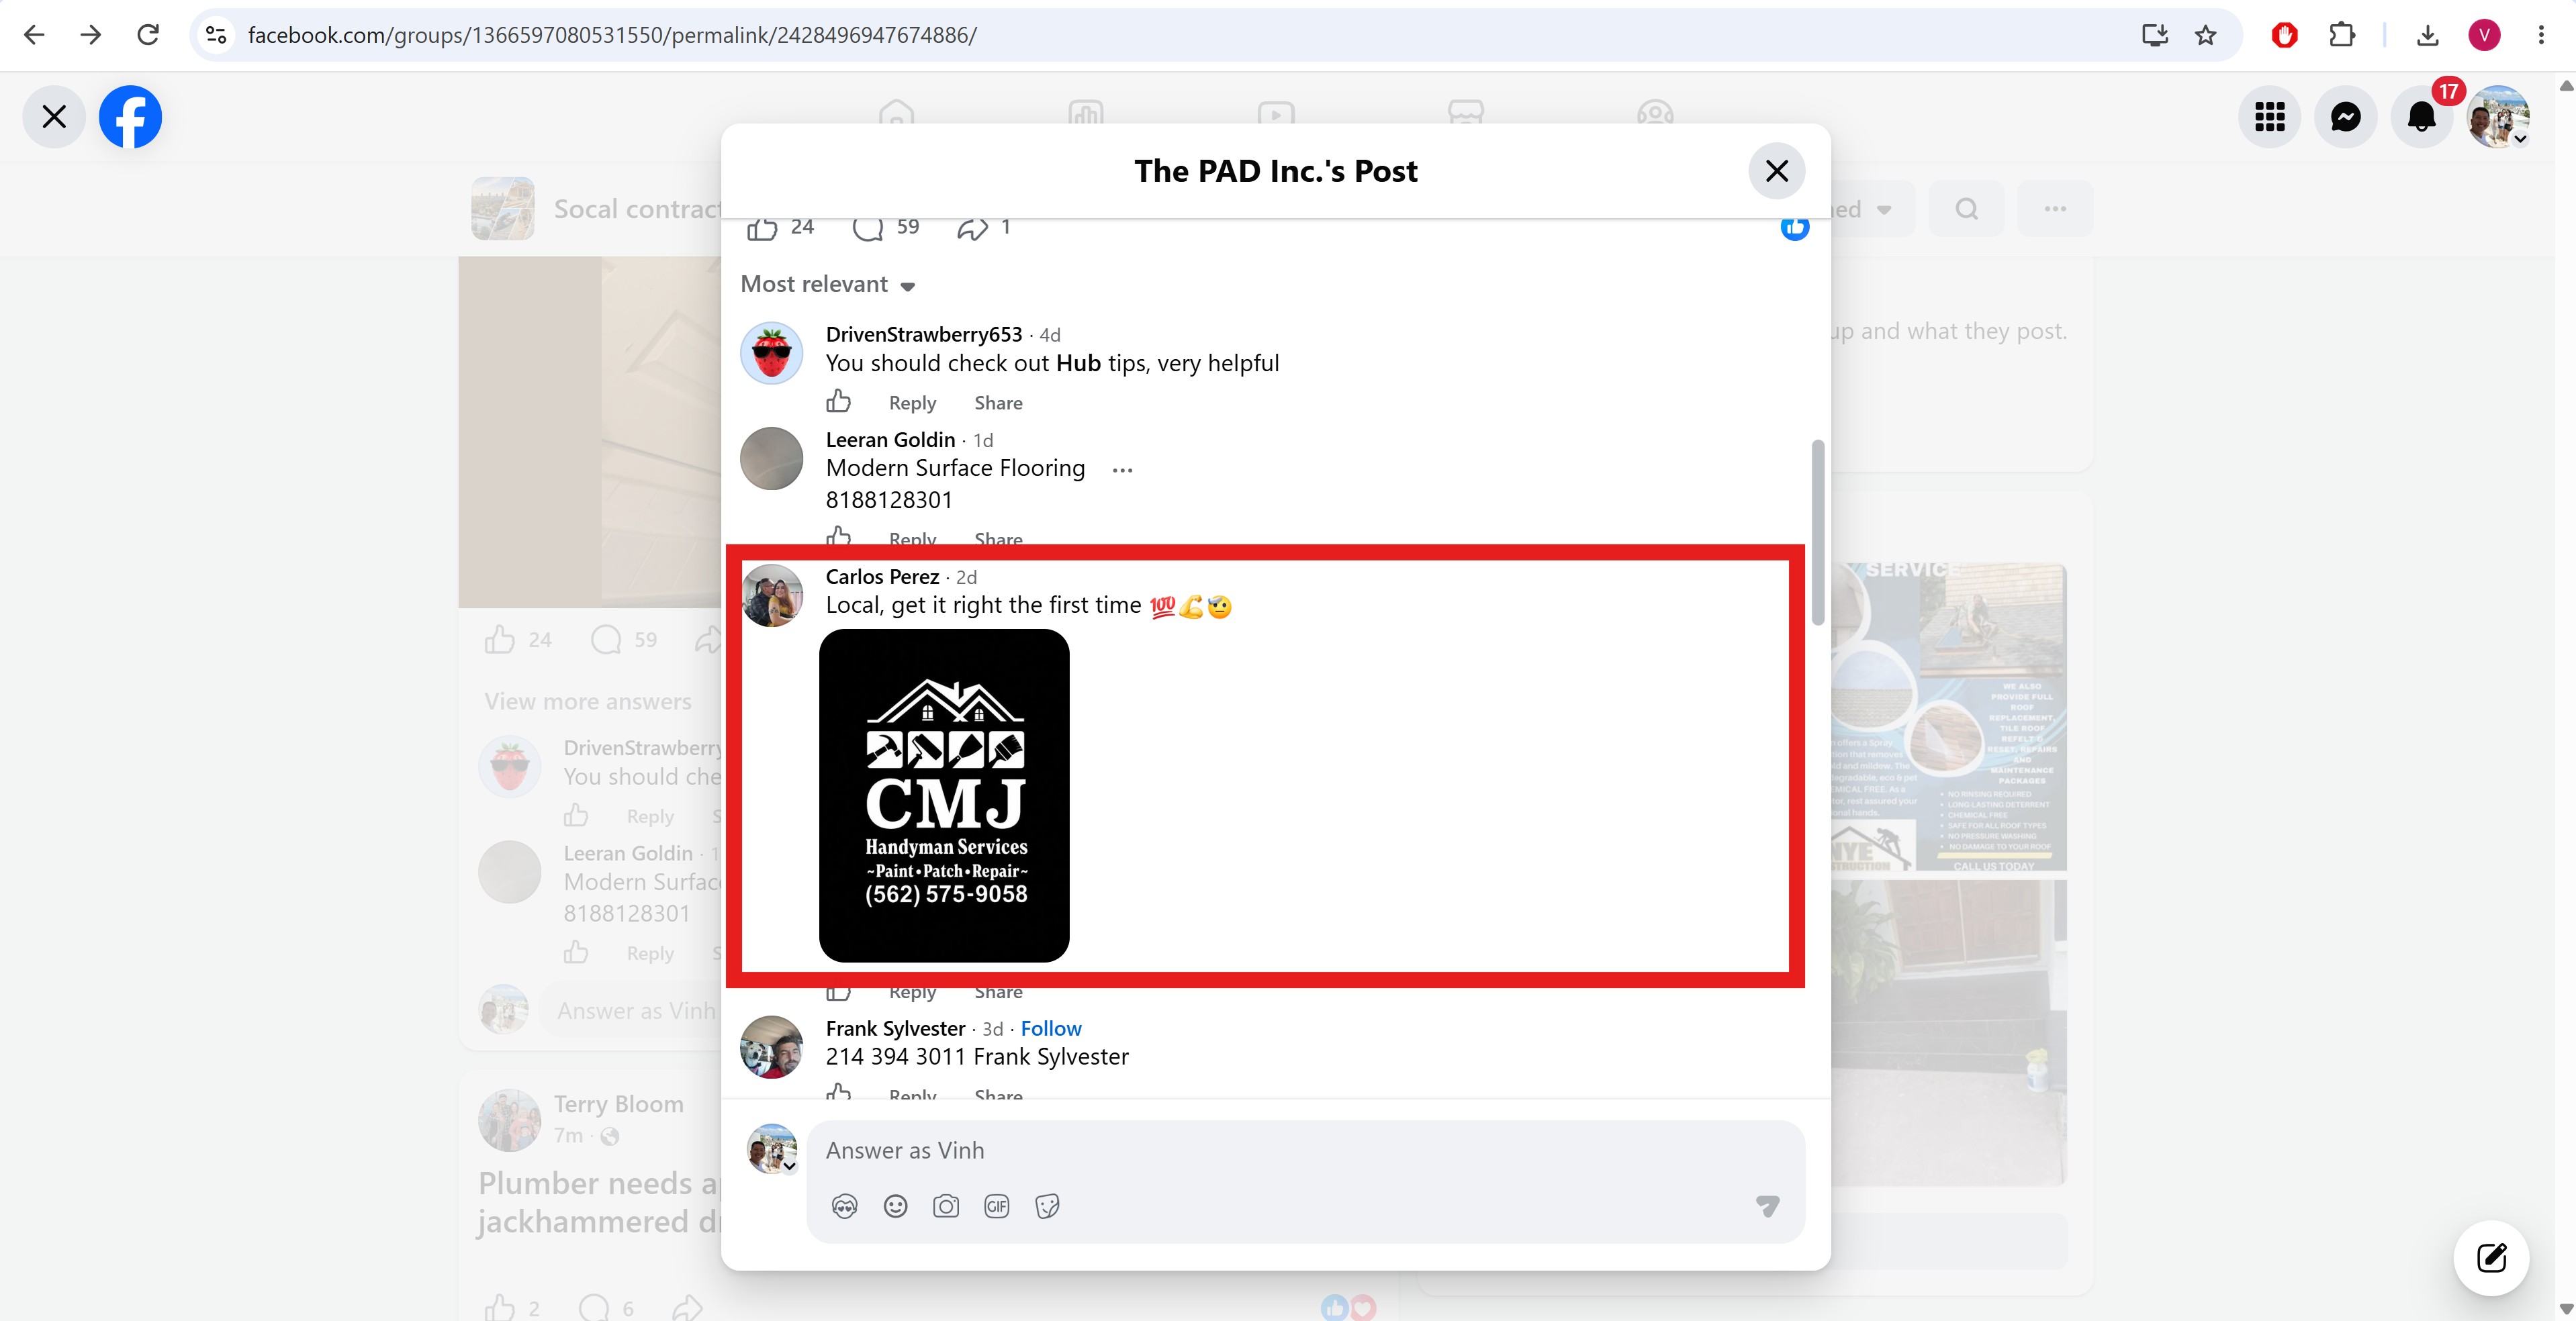This screenshot has height=1321, width=2576.
Task: Click the browser address bar URL
Action: tap(612, 35)
